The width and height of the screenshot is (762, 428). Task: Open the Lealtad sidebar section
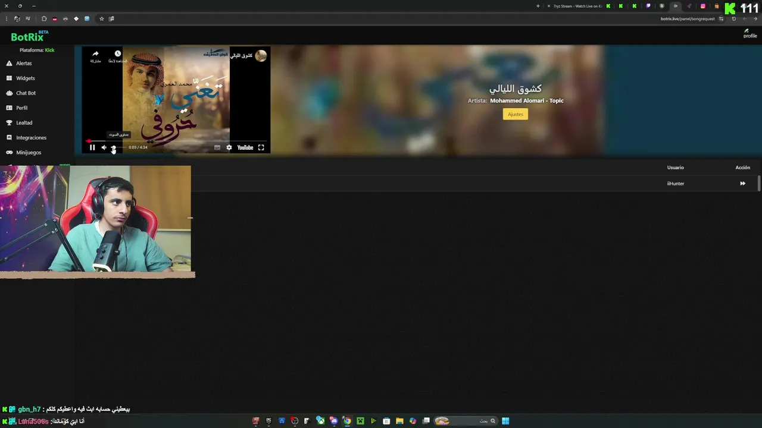coord(24,122)
